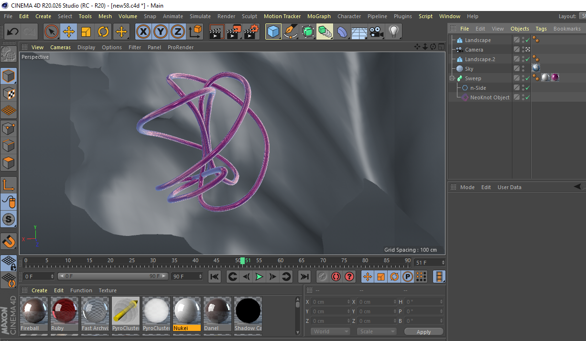The width and height of the screenshot is (586, 341).
Task: Toggle the Snap magnet icon
Action: coord(9,241)
